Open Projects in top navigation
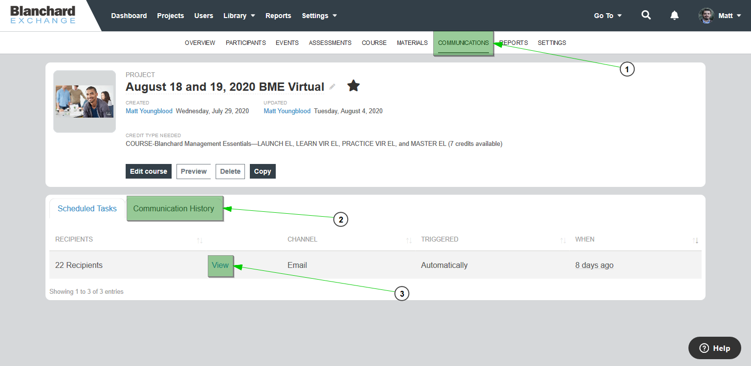 pyautogui.click(x=170, y=16)
